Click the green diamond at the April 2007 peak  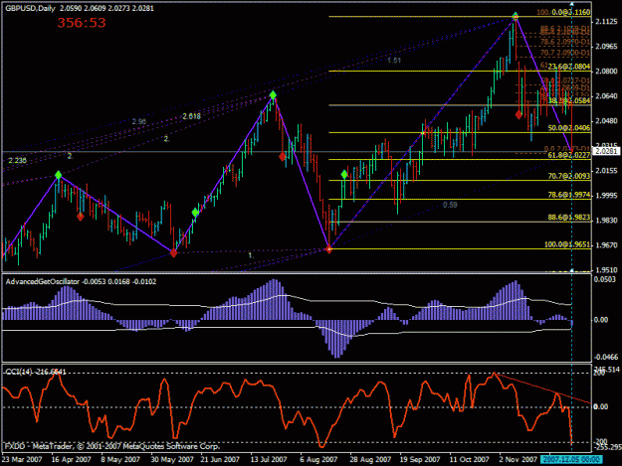coord(59,175)
